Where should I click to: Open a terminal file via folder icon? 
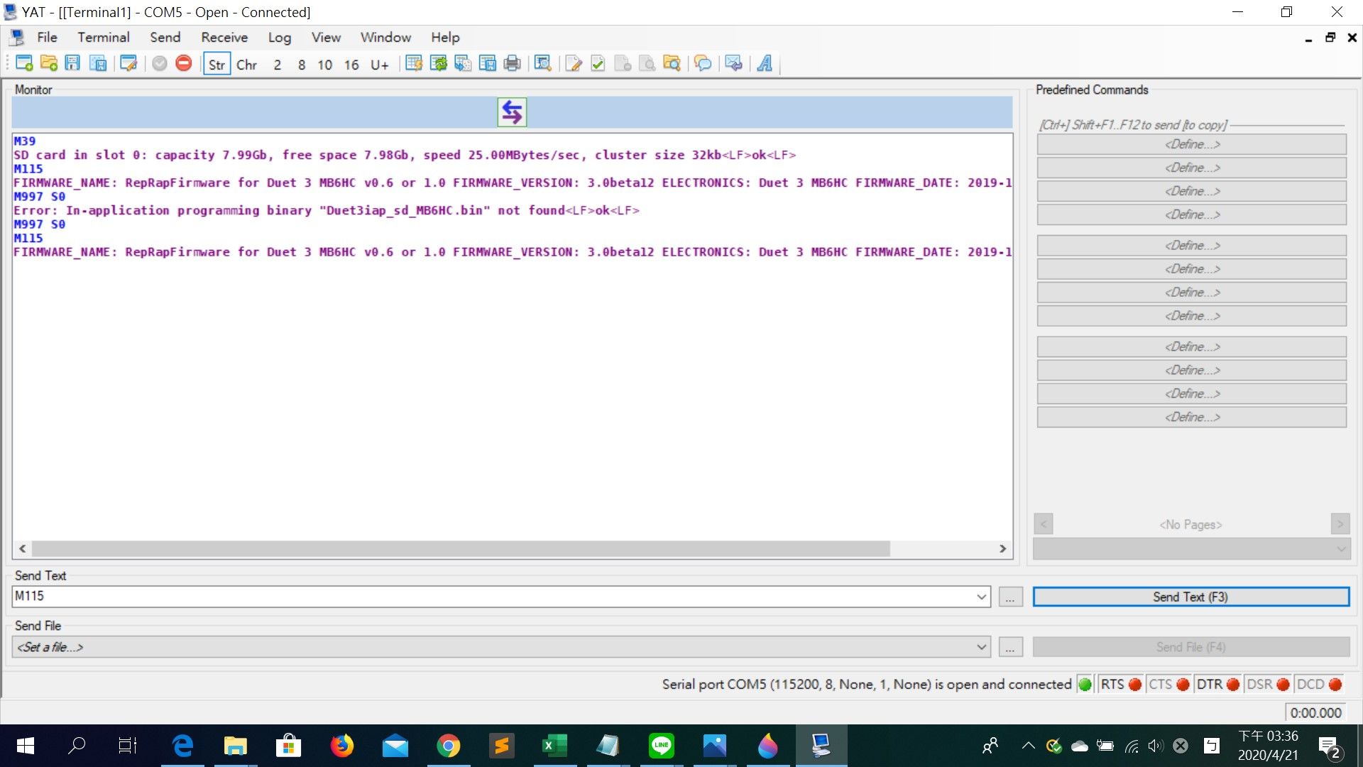(x=49, y=63)
